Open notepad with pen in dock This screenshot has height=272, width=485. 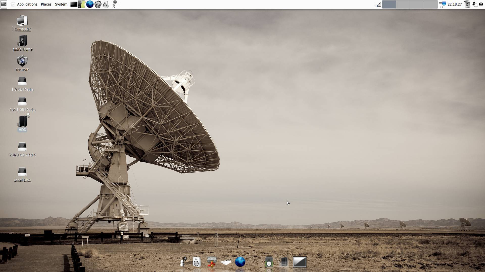click(226, 262)
